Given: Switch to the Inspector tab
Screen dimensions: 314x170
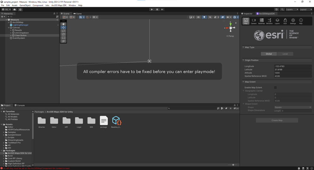Looking at the screenshot, I should [247, 14].
